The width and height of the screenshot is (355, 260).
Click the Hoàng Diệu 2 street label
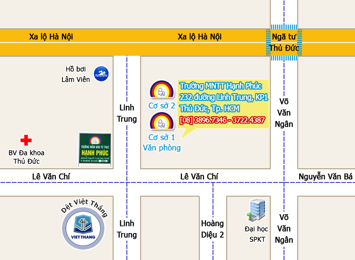213,229
